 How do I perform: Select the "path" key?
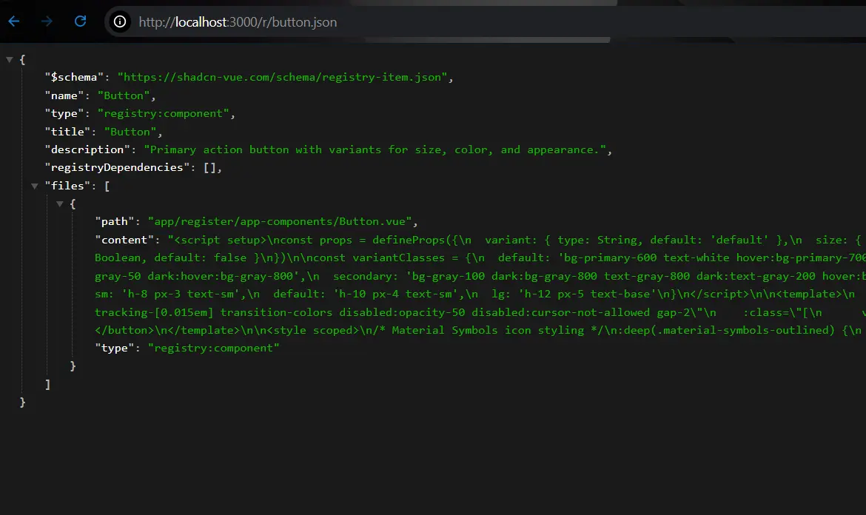(115, 221)
